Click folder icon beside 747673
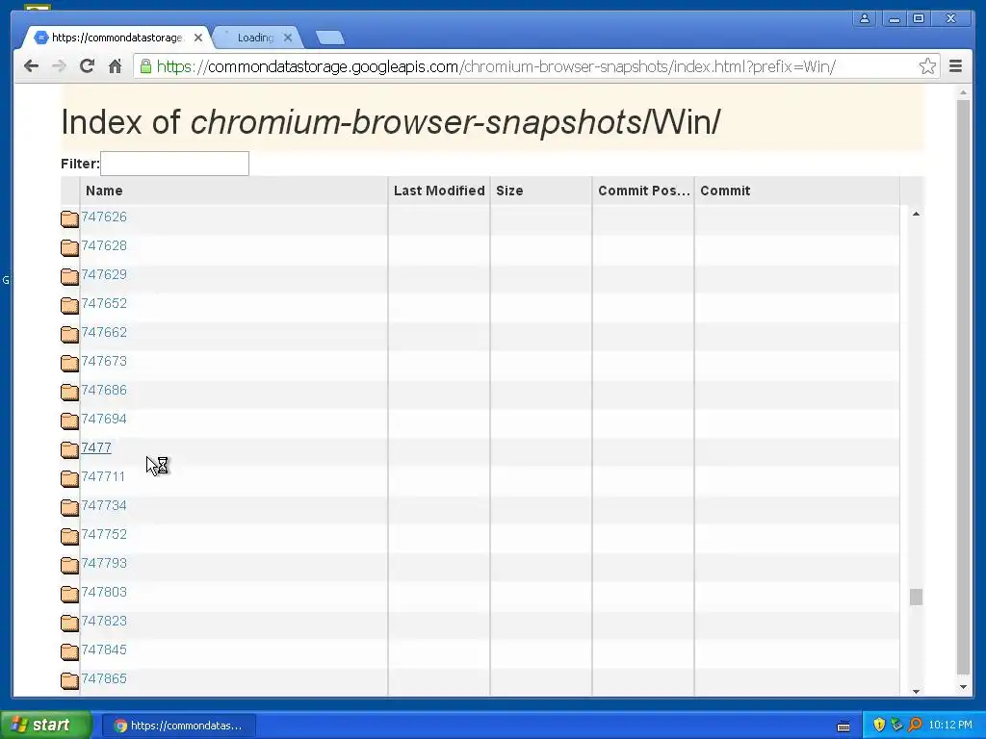Viewport: 986px width, 739px height. click(x=69, y=363)
